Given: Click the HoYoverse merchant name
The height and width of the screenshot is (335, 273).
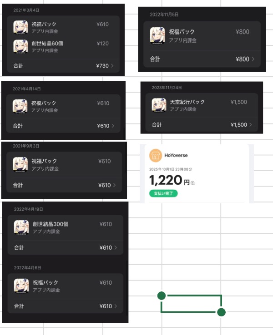Looking at the screenshot, I should tap(176, 155).
